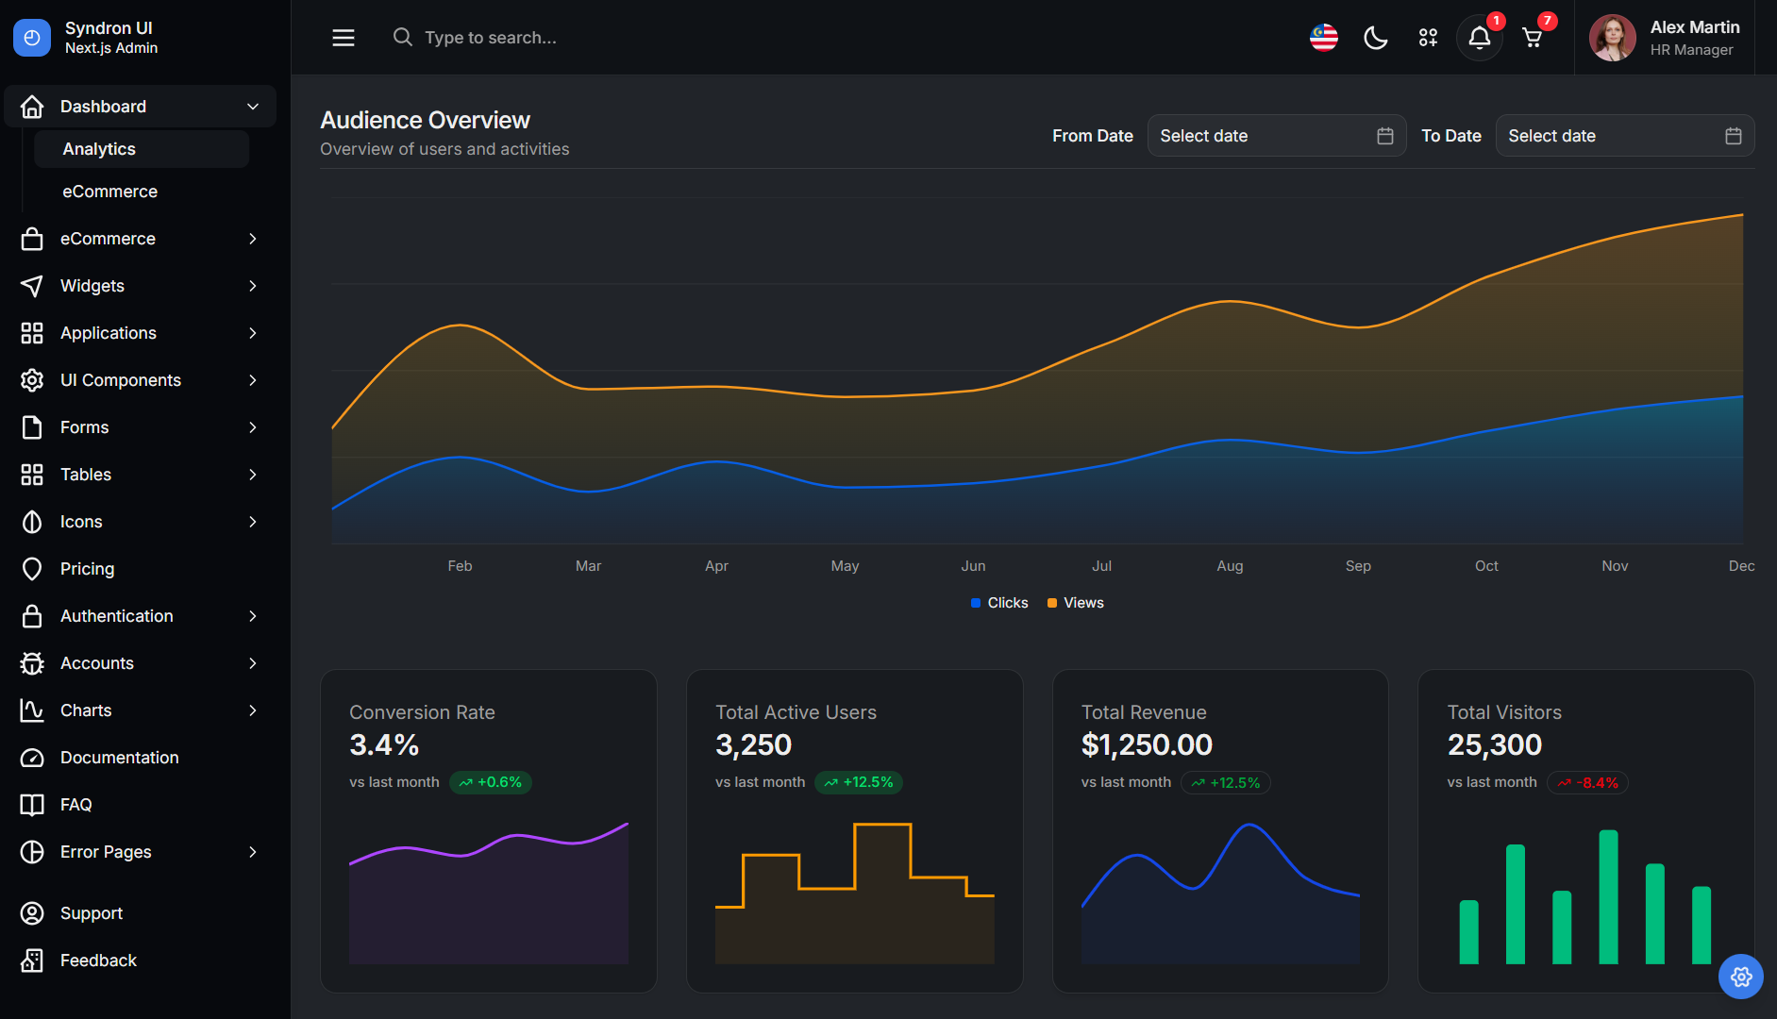This screenshot has height=1019, width=1777.
Task: Click the Syndron UI brand title
Action: 109,28
